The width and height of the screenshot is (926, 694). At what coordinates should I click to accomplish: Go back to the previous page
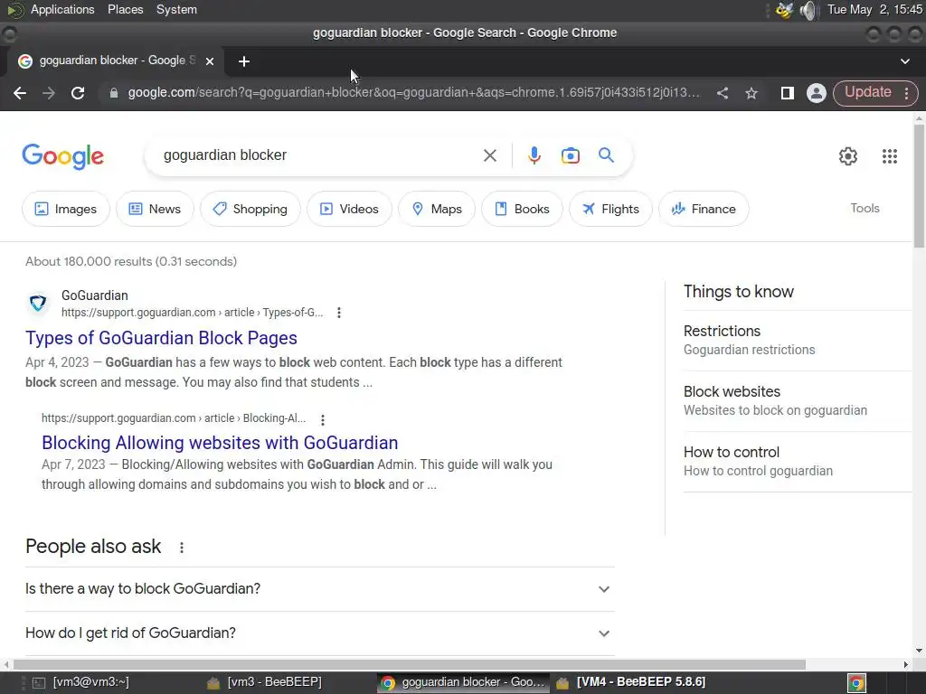click(20, 93)
